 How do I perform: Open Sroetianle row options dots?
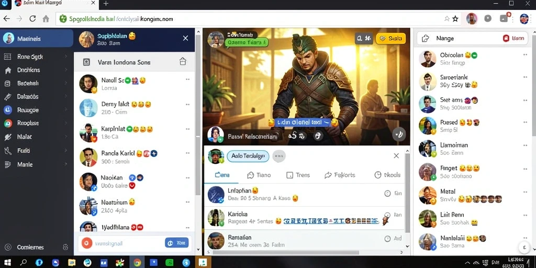pos(525,77)
